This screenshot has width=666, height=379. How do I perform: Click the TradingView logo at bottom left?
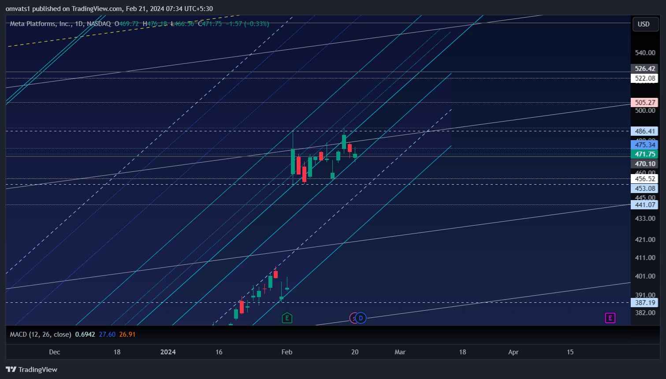click(x=31, y=369)
